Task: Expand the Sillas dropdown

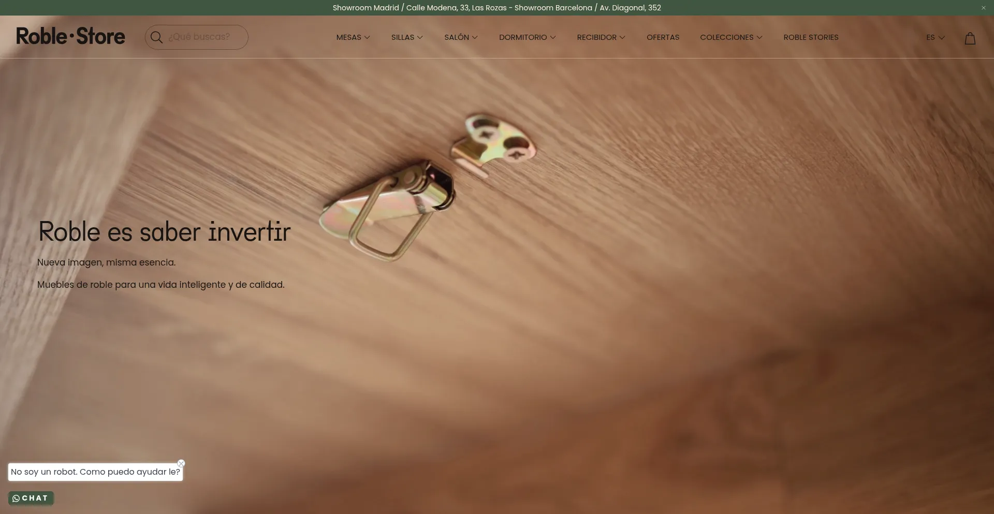Action: tap(407, 37)
